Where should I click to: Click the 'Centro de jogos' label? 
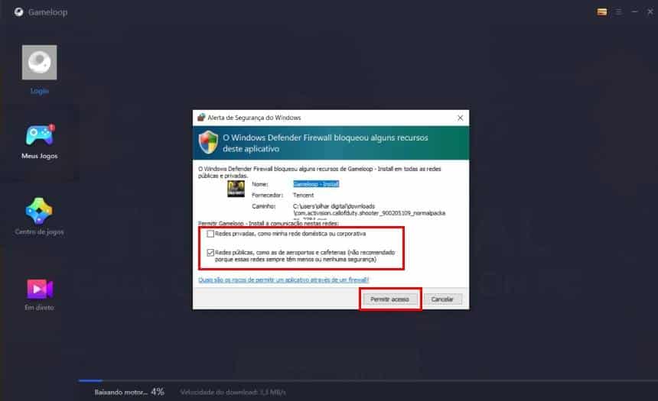click(x=40, y=231)
